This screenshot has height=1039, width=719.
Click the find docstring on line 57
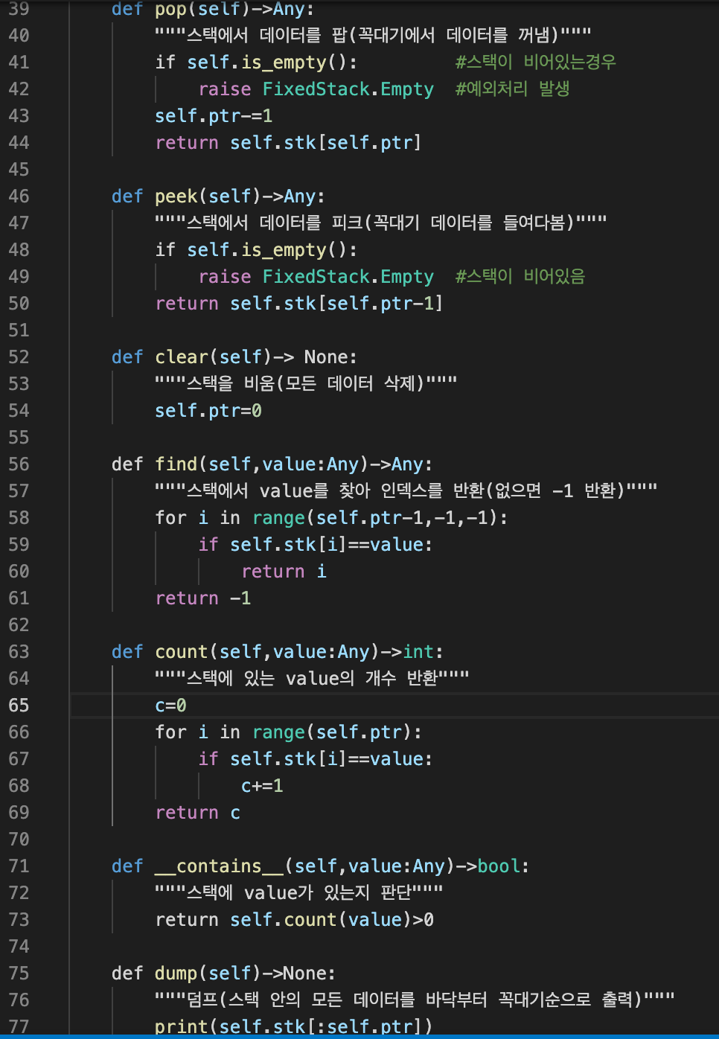(x=406, y=491)
